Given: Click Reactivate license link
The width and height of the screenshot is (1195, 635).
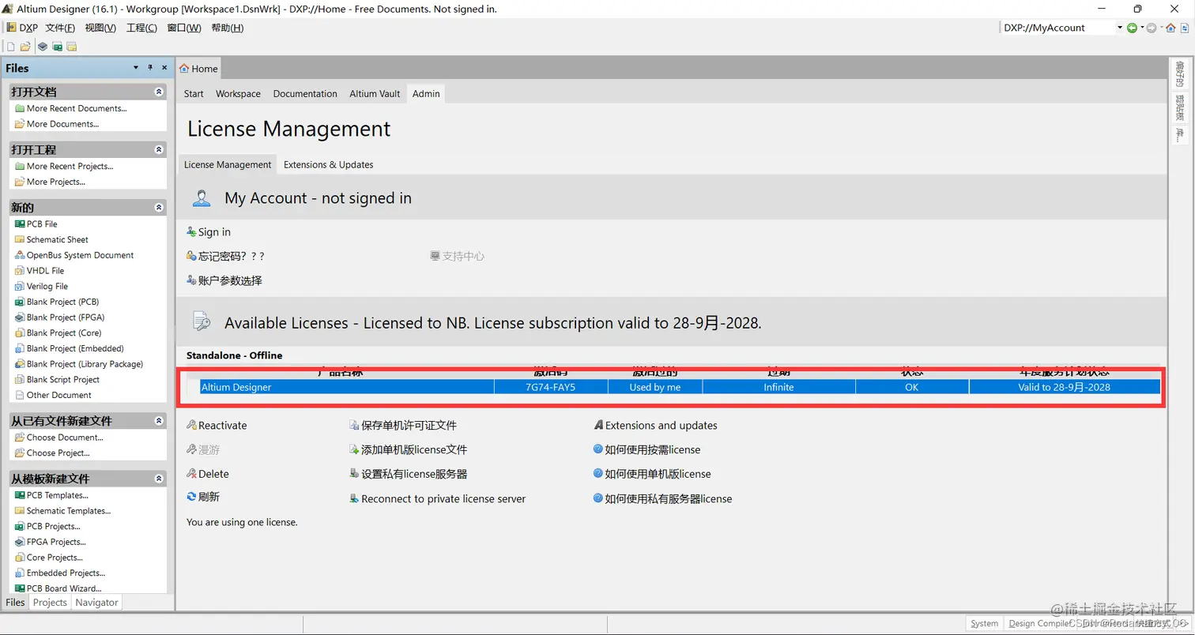Looking at the screenshot, I should coord(217,425).
